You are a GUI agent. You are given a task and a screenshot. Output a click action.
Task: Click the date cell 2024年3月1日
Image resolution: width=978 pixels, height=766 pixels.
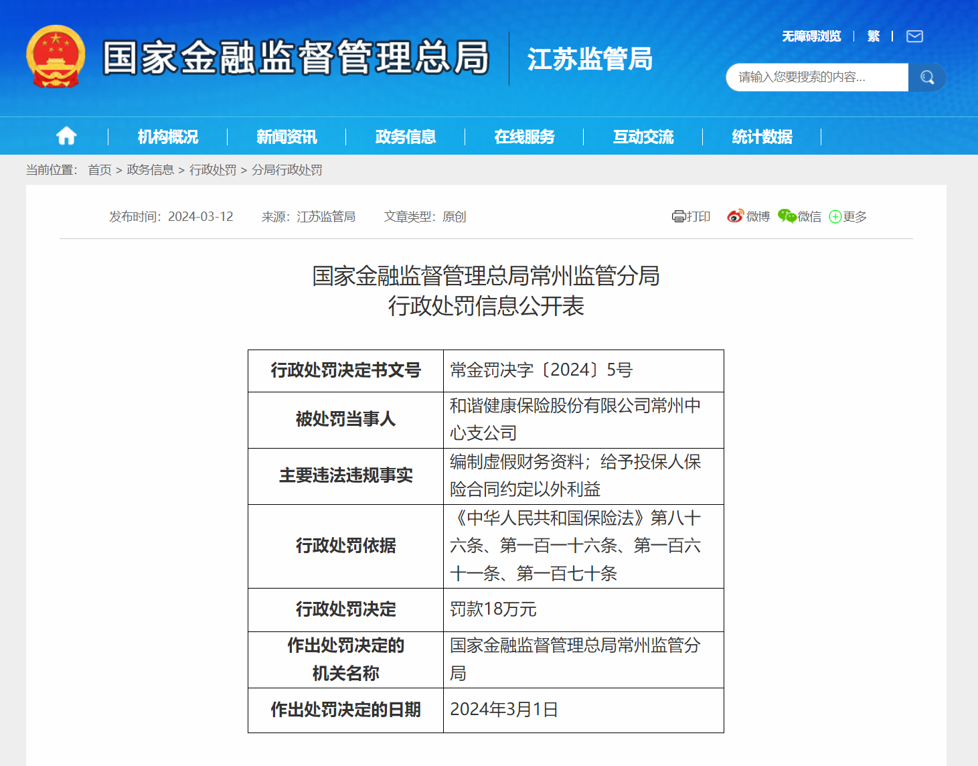pyautogui.click(x=583, y=710)
